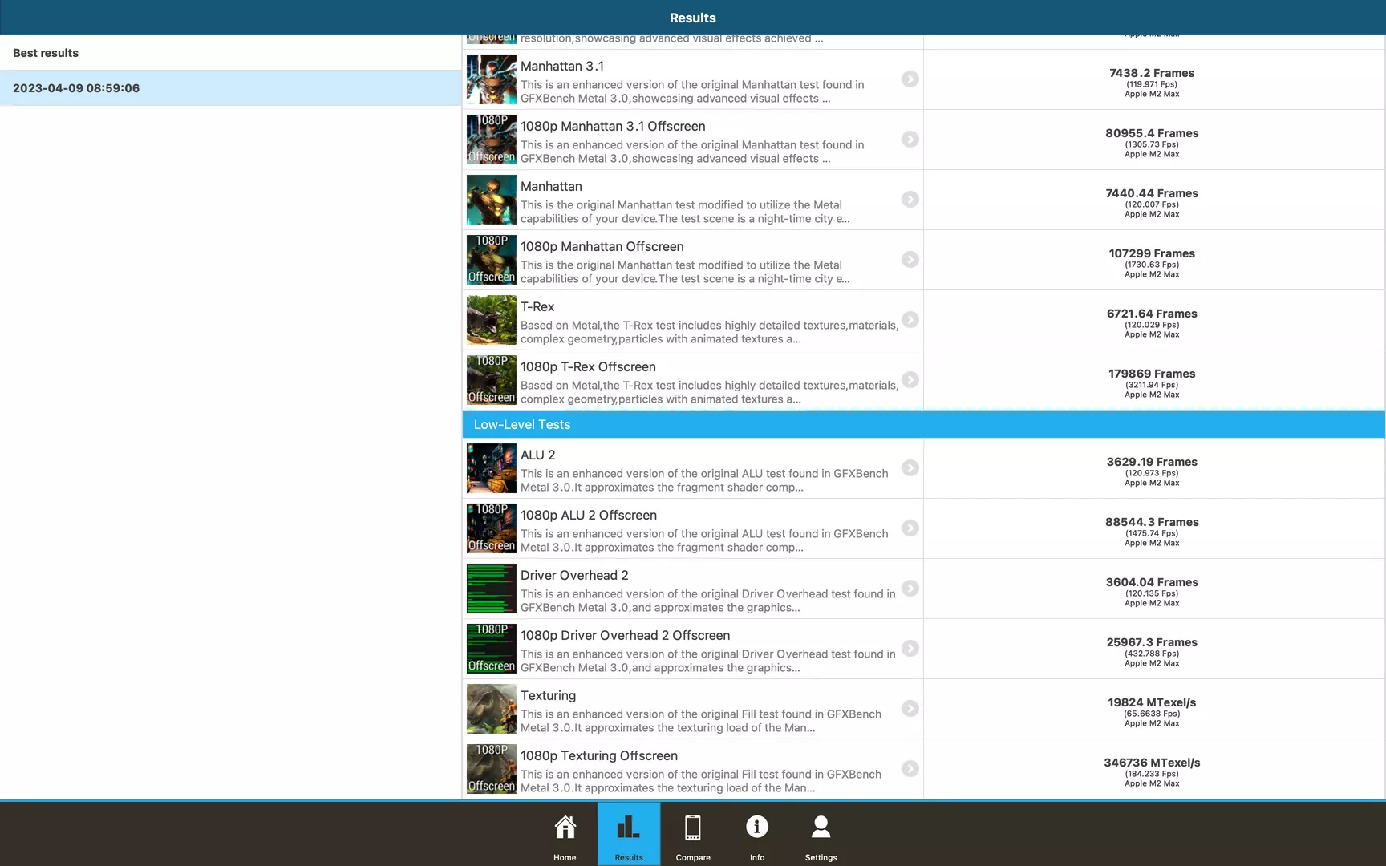Viewport: 1386px width, 866px height.
Task: Expand Driver Overhead 2 details arrow
Action: click(x=910, y=589)
